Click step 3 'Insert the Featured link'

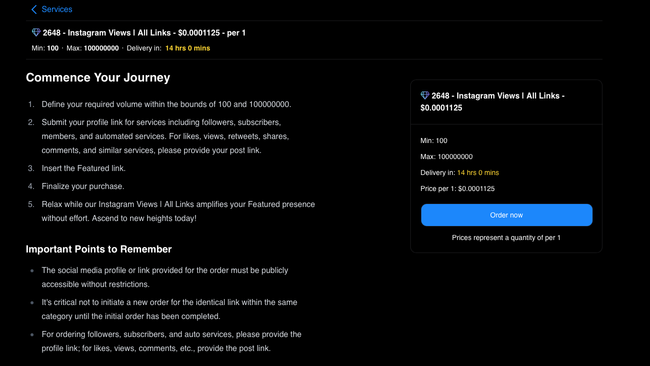(x=84, y=168)
